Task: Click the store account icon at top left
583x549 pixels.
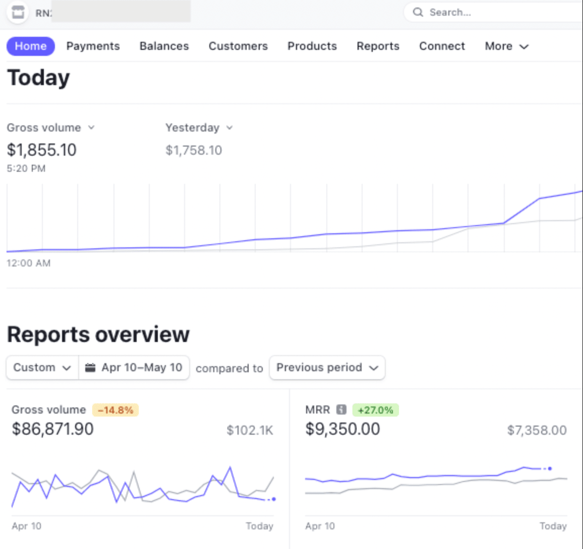Action: pos(18,13)
